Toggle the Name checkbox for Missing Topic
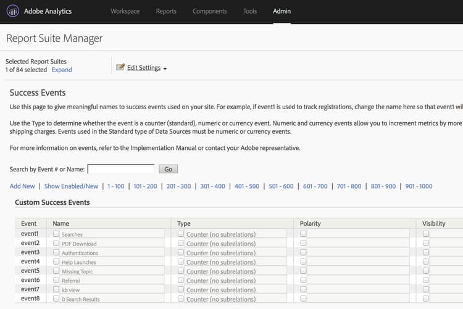The height and width of the screenshot is (309, 463). point(56,271)
